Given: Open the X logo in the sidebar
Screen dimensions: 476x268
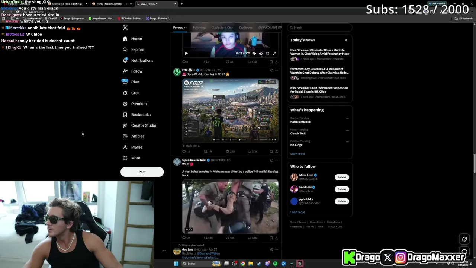Looking at the screenshot, I should (x=125, y=28).
